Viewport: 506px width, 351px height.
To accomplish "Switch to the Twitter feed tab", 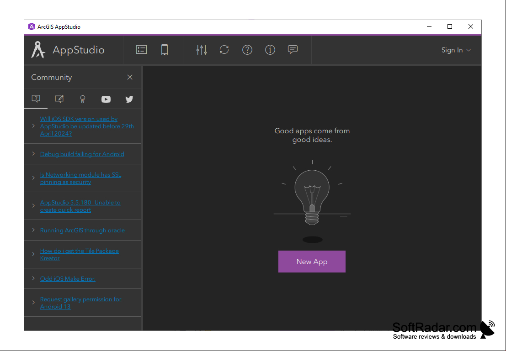I will tap(129, 99).
